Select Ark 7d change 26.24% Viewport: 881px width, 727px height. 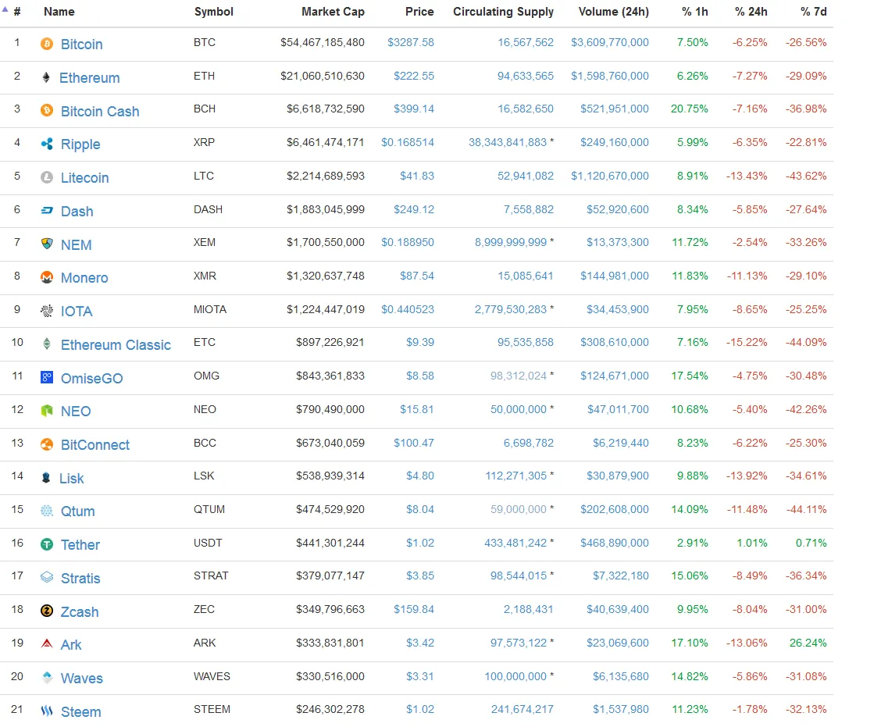[808, 643]
